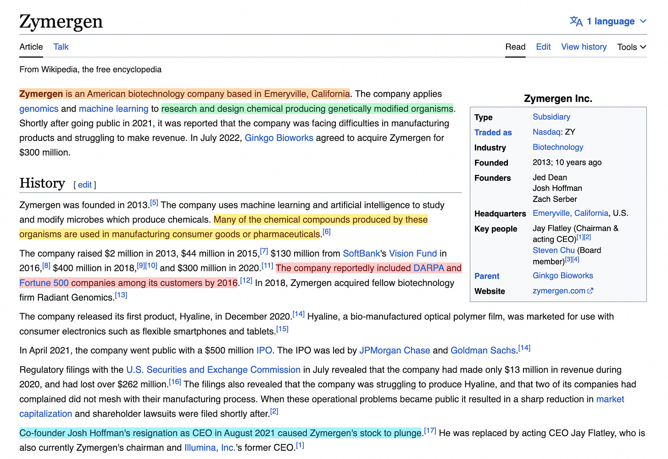Click the Zymergen page title heading
Image resolution: width=668 pixels, height=459 pixels.
61,22
